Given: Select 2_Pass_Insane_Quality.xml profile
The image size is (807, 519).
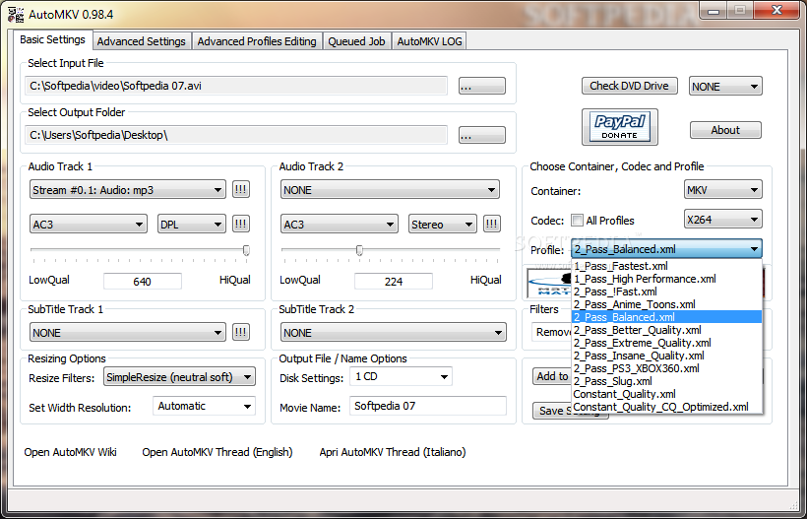Looking at the screenshot, I should tap(666, 356).
